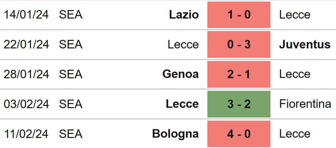Viewport: 336px width, 148px height.
Task: Select the SEA league tag on 22/01/24
Action: pyautogui.click(x=71, y=45)
